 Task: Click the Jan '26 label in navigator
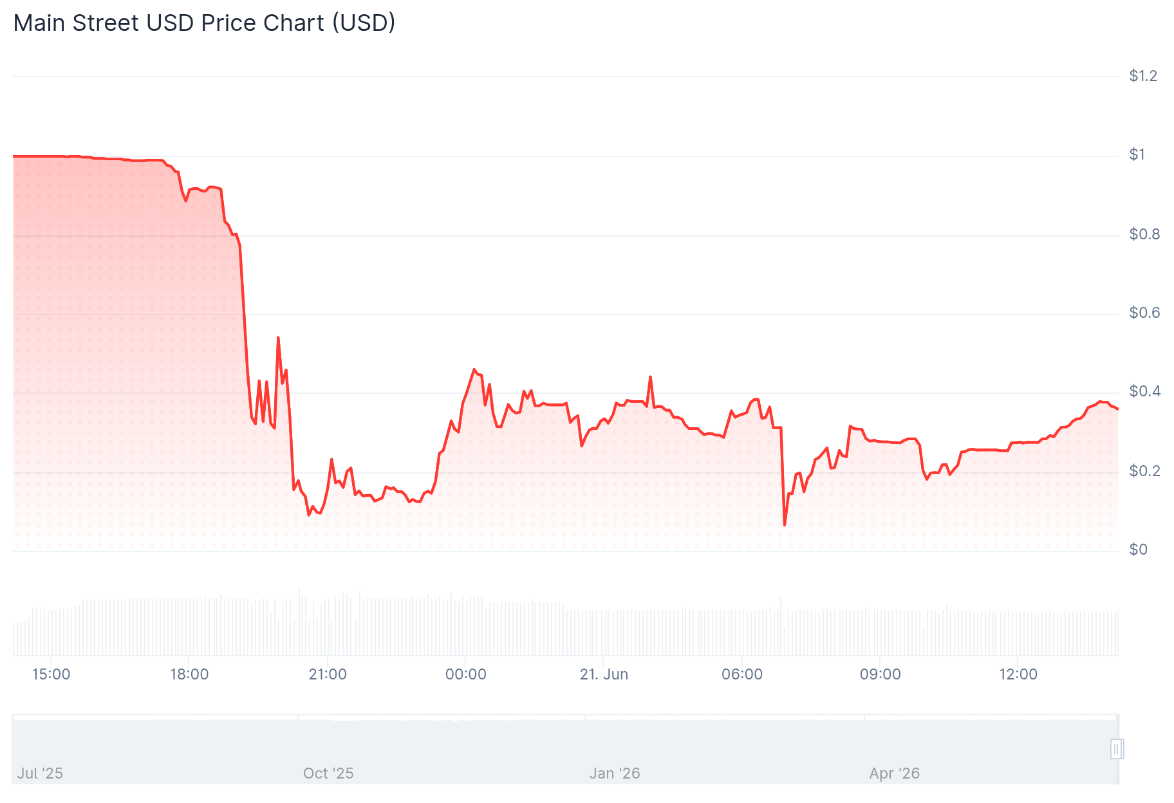(615, 773)
